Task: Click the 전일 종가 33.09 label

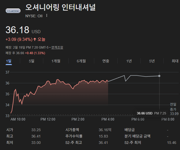Action: [x=174, y=109]
